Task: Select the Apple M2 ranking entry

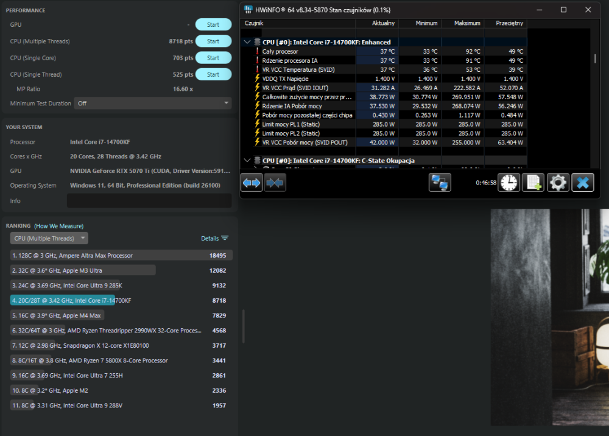Action: tap(121, 390)
